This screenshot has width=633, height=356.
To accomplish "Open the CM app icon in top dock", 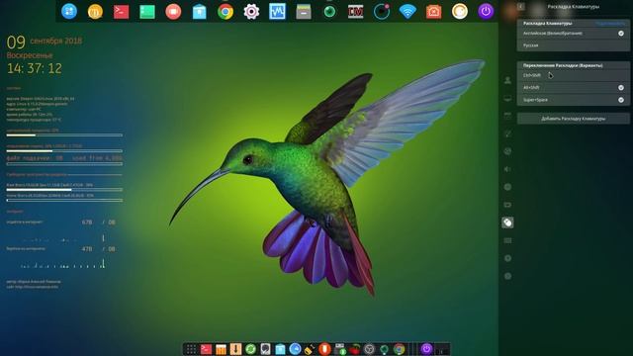I will [x=355, y=12].
